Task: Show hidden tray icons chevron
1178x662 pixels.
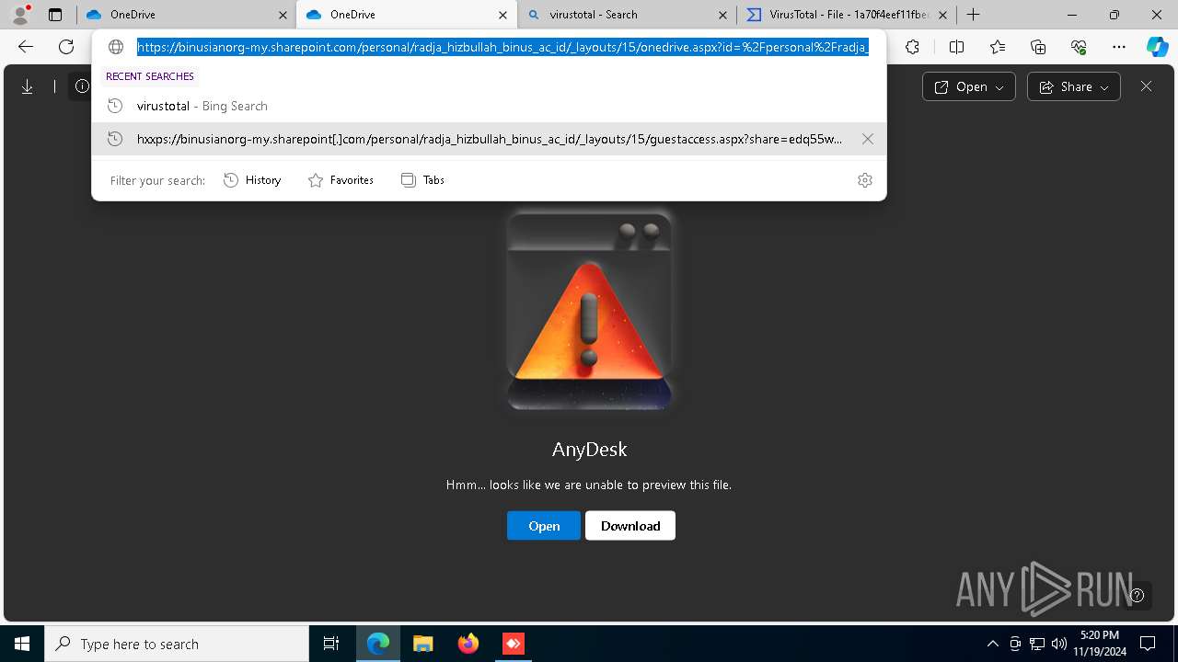Action: pyautogui.click(x=992, y=644)
